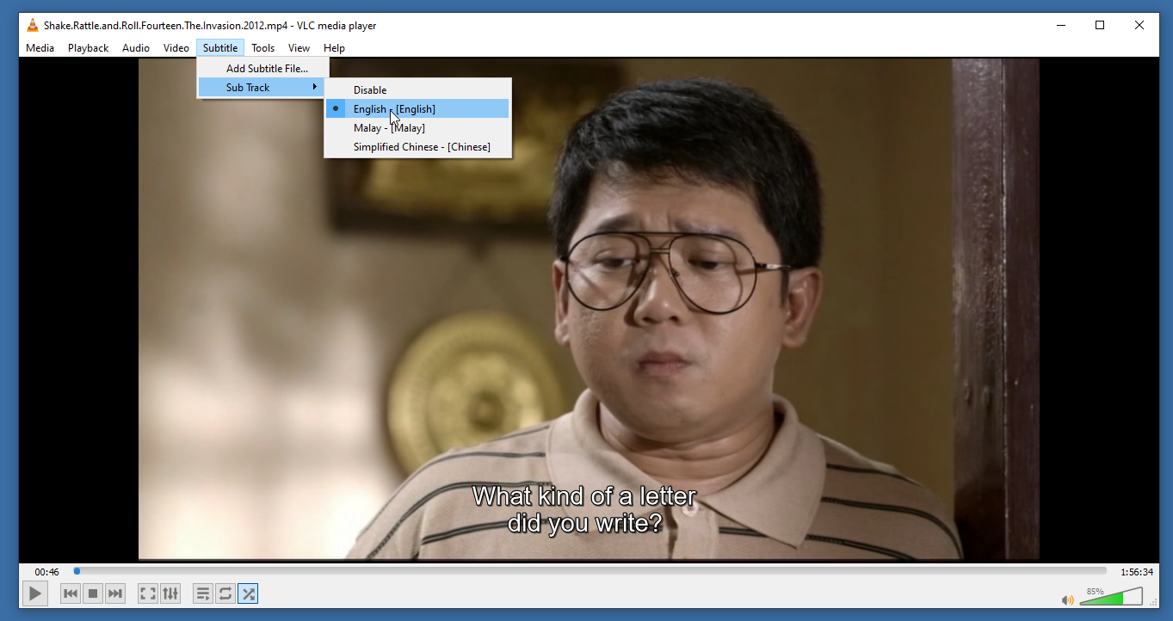1173x621 pixels.
Task: Maximize the VLC window
Action: (x=1100, y=25)
